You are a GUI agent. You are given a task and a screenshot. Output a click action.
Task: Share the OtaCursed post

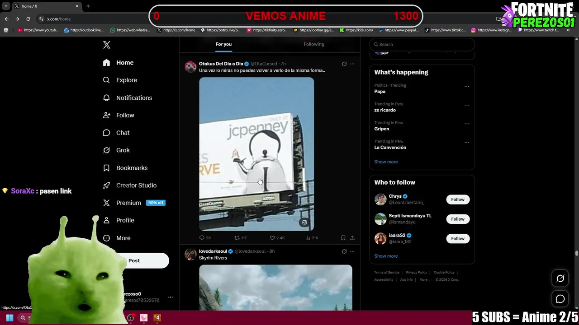click(x=352, y=238)
